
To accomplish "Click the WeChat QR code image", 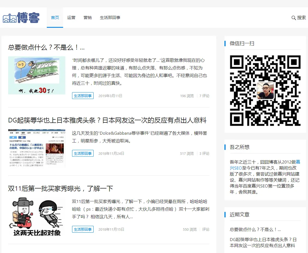I will coord(265,91).
